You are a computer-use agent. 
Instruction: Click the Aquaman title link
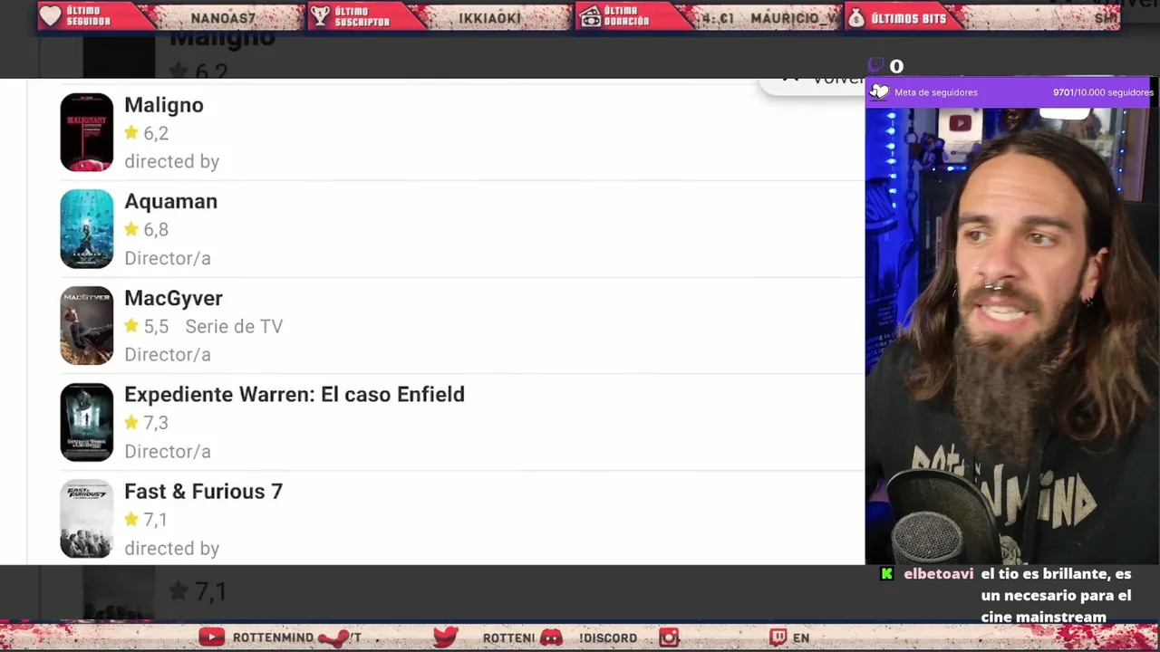[x=170, y=201]
